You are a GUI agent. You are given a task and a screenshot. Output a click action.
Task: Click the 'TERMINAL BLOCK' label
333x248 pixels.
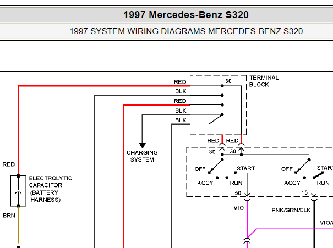point(264,81)
